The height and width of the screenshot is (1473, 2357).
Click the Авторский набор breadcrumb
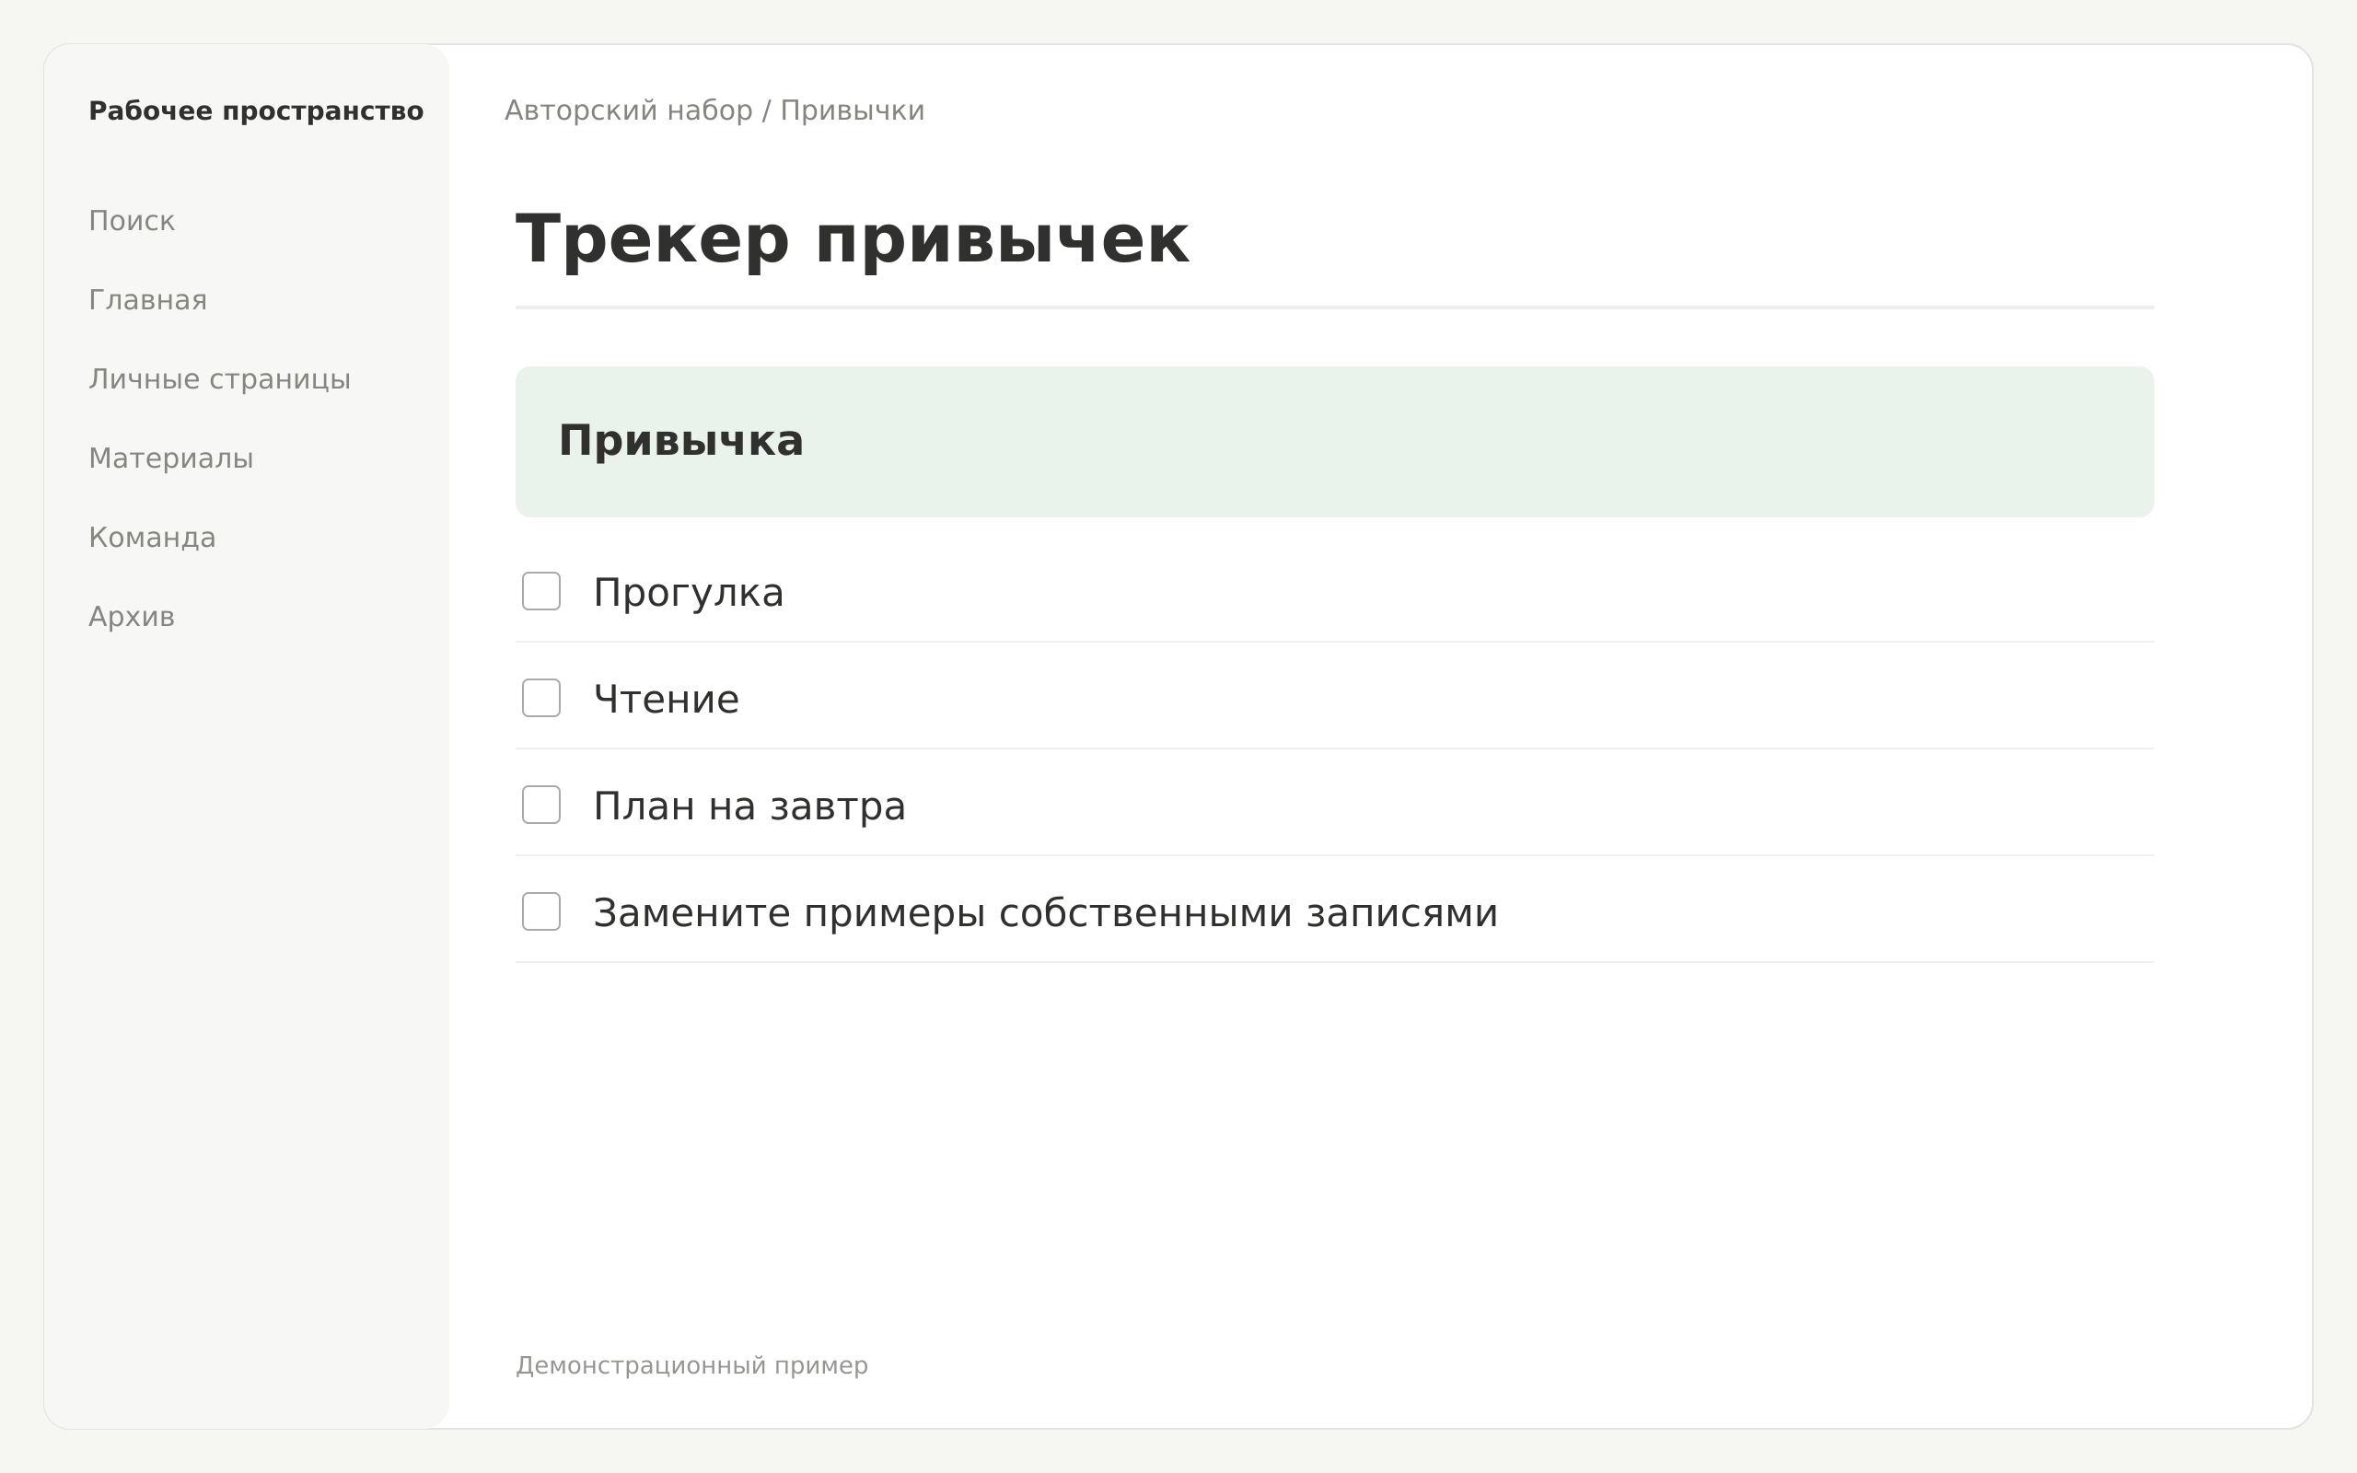pos(628,111)
